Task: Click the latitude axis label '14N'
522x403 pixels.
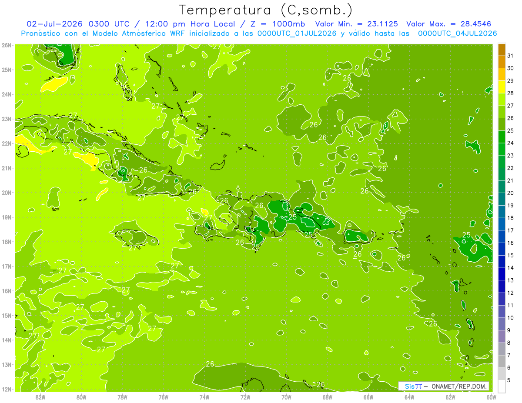Action: tap(7, 340)
